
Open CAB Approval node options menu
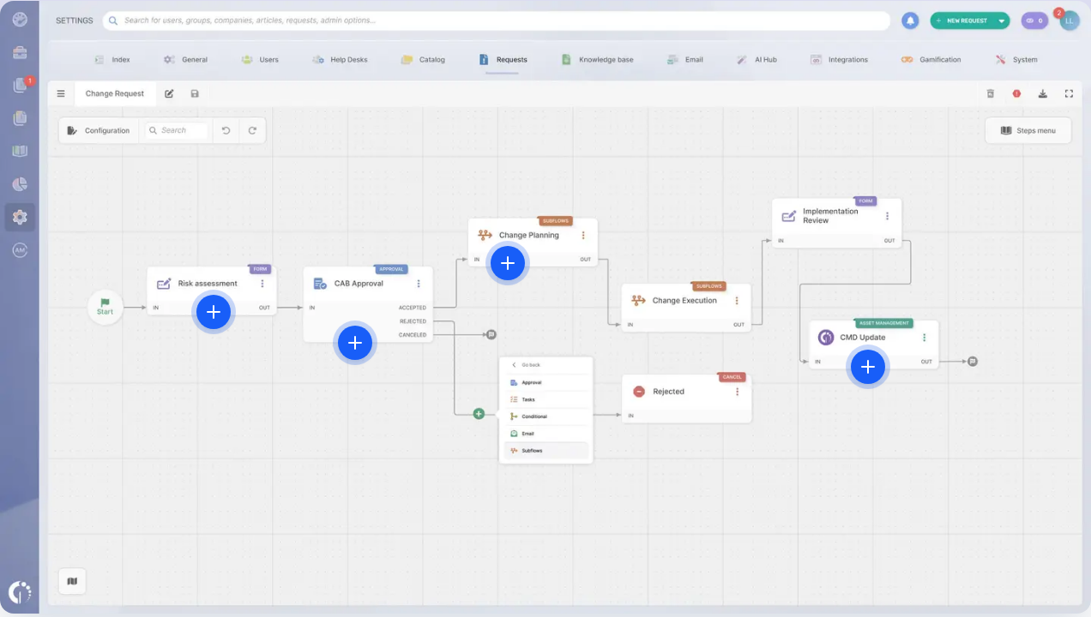coord(419,284)
